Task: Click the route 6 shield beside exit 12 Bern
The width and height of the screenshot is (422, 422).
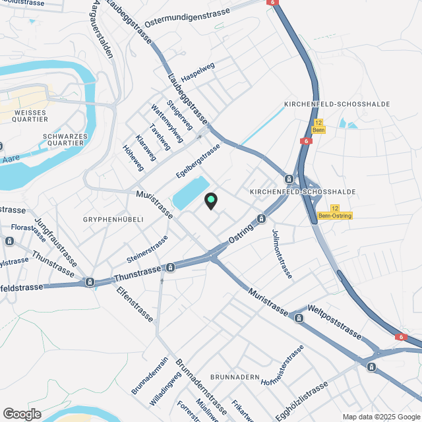Action: point(306,141)
